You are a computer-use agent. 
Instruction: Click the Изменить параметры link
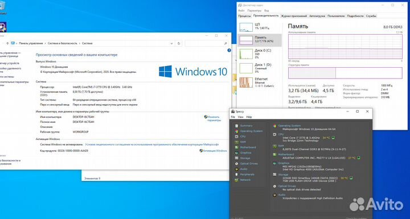click(x=214, y=119)
